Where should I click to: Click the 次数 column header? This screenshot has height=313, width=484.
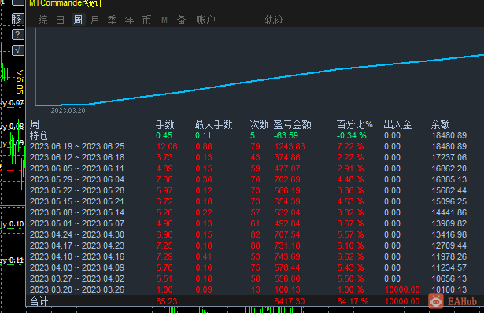click(x=259, y=124)
